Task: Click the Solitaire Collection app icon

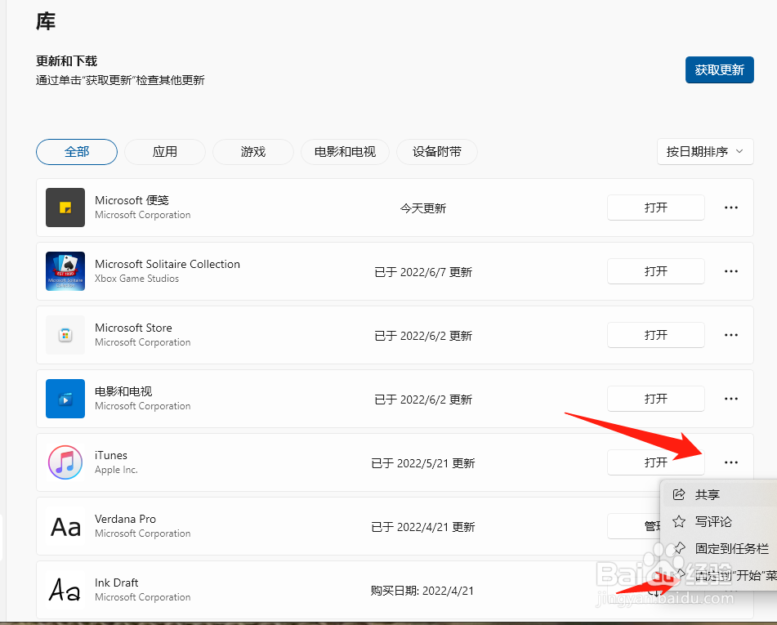Action: click(x=65, y=271)
